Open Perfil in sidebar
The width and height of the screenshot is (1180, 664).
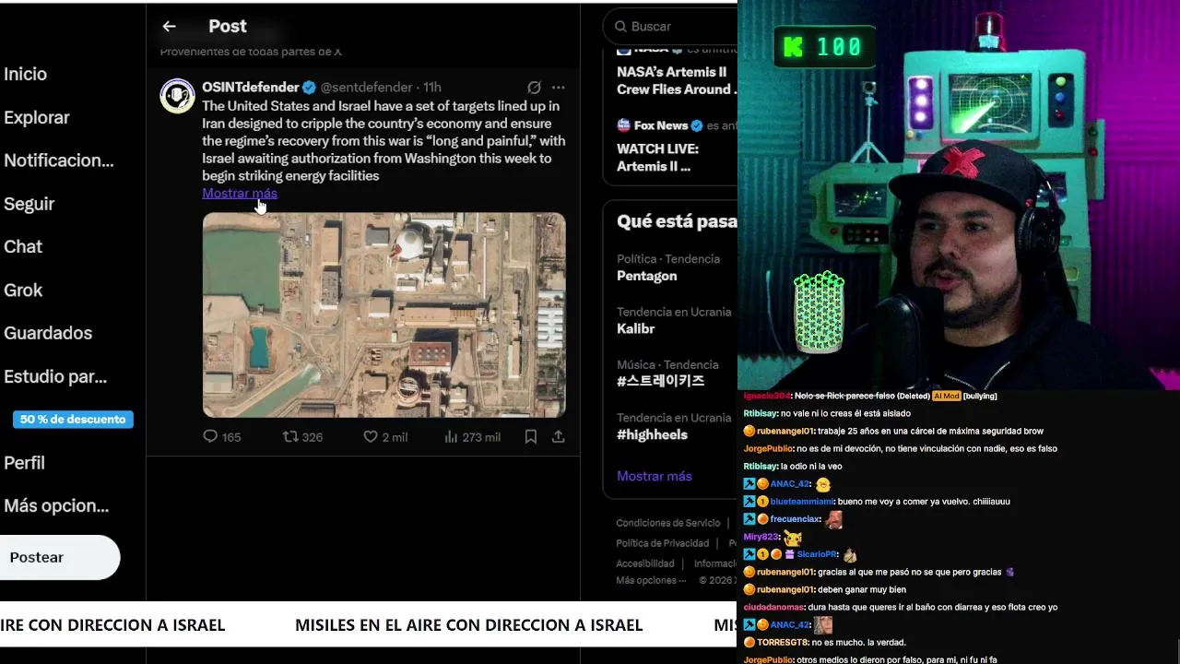(24, 463)
